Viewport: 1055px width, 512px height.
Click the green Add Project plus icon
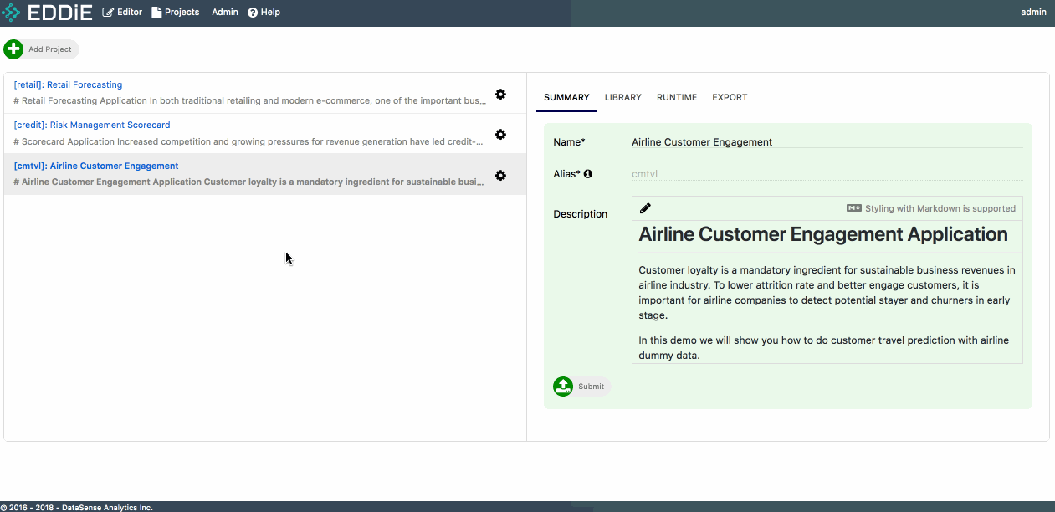14,49
